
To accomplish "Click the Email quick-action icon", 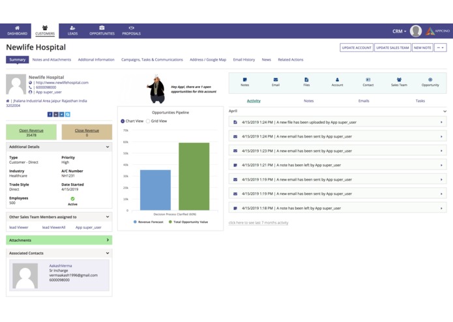I will 276,80.
